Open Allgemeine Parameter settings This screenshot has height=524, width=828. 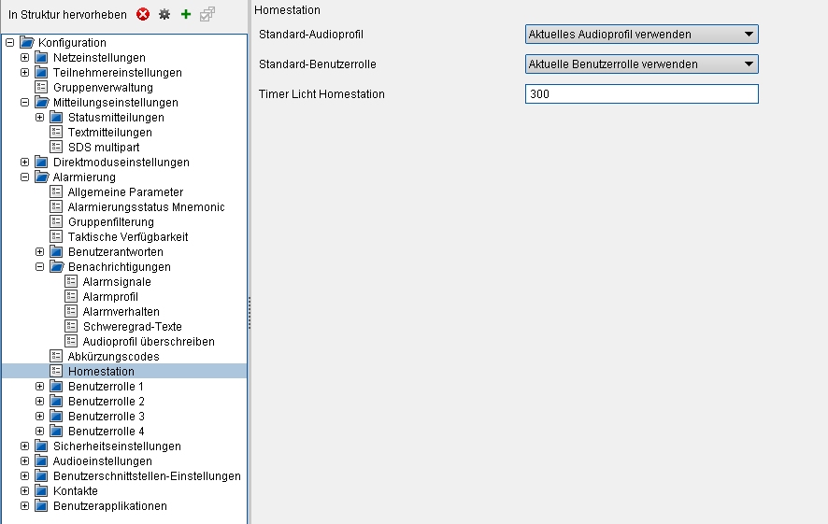[125, 192]
